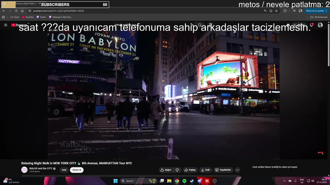Open the Chrome profile avatar
Screen dimensions: 330x185
(x=300, y=11)
